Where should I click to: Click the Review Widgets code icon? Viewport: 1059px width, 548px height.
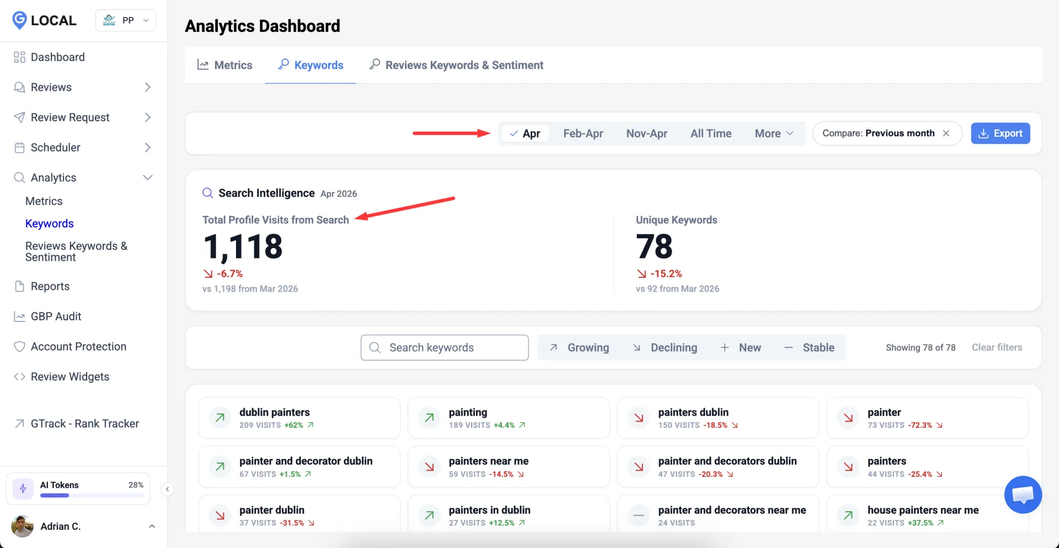point(19,377)
